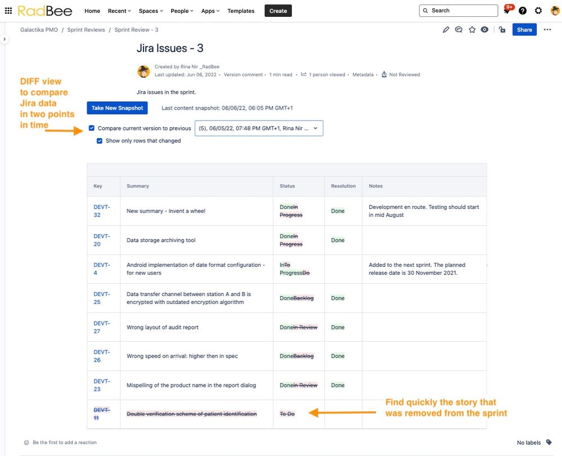Open Sprint Reviews breadcrumb link
The width and height of the screenshot is (562, 456).
(x=86, y=30)
